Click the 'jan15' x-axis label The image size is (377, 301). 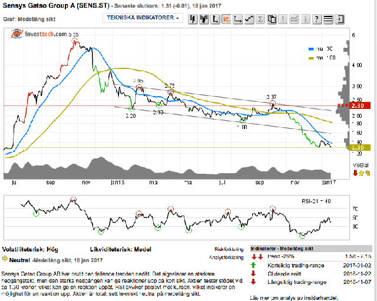[x=118, y=183]
